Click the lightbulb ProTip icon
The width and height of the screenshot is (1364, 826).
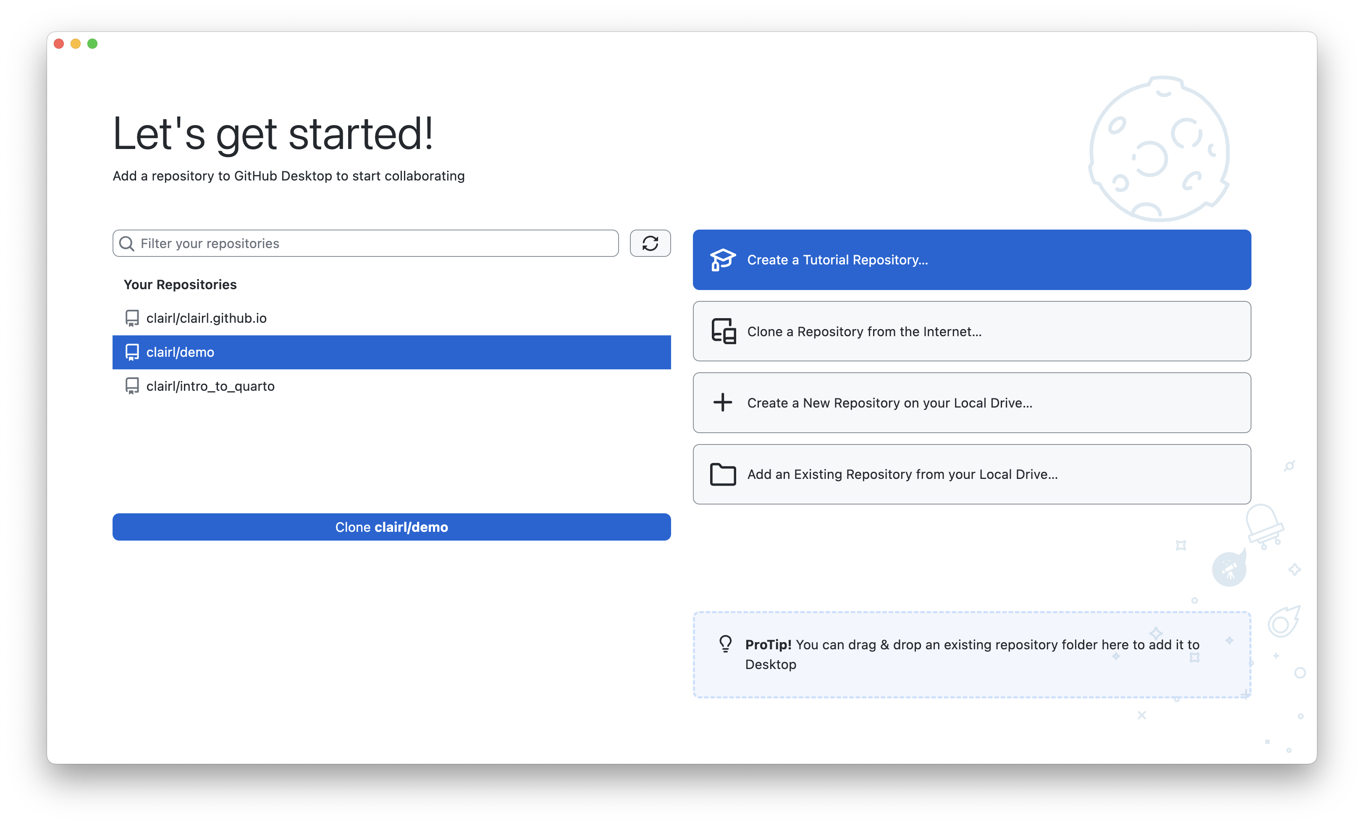coord(725,644)
